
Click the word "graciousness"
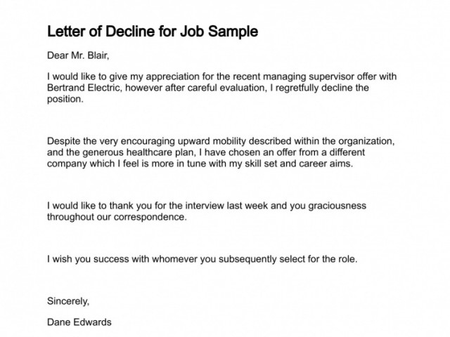tap(337, 206)
